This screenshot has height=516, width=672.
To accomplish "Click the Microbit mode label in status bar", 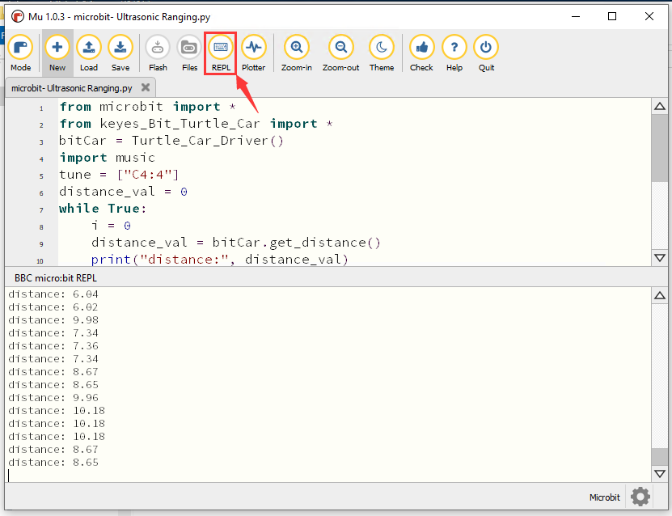I will point(604,497).
